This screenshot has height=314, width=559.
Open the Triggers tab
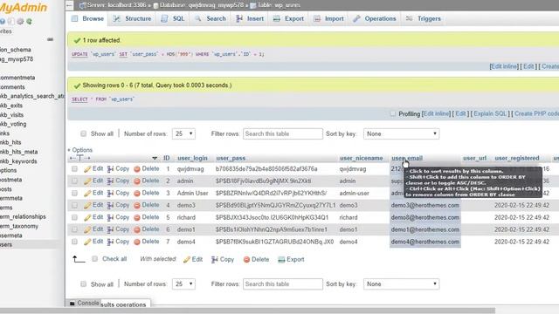click(424, 18)
